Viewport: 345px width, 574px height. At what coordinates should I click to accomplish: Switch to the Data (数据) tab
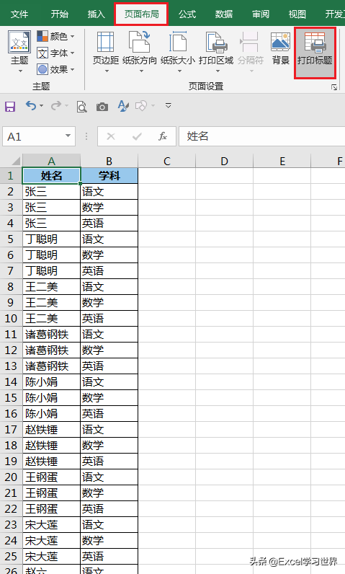[x=224, y=14]
